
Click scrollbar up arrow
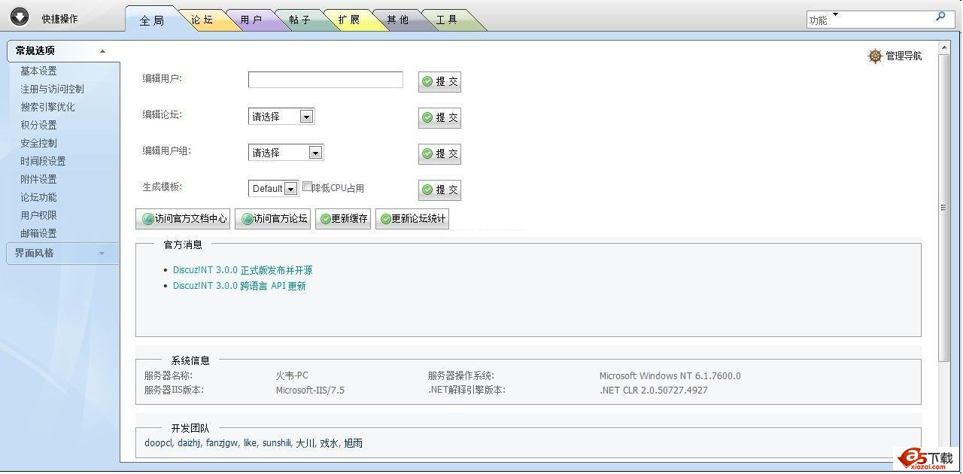943,48
